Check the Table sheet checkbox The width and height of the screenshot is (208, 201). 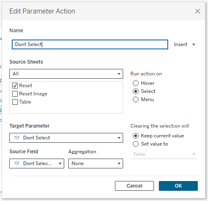(15, 102)
